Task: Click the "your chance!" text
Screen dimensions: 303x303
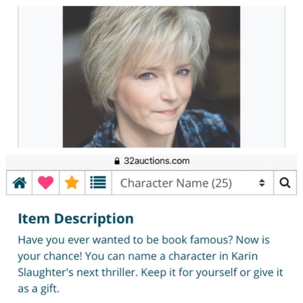Action: [x=50, y=257]
